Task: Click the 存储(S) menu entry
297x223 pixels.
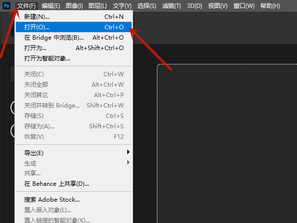Action: click(x=74, y=115)
